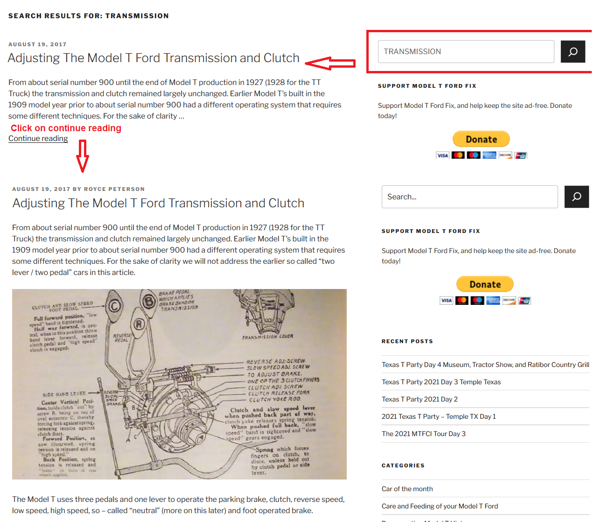The image size is (616, 522).
Task: Select Care and Feeding of your Model T Ford
Action: click(440, 506)
